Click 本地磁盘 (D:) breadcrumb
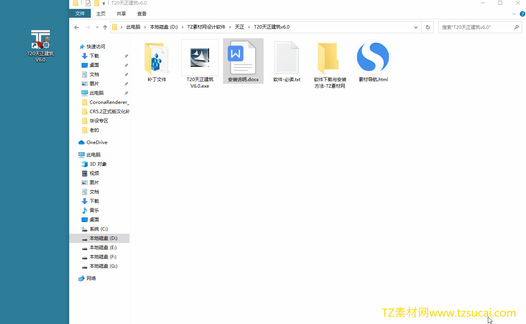Screen dimensions: 526x324 164,27
